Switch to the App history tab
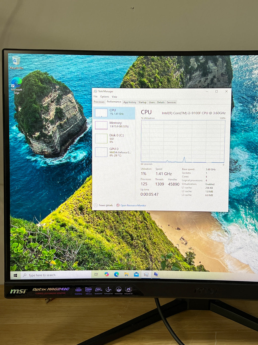The image size is (258, 345). point(130,102)
